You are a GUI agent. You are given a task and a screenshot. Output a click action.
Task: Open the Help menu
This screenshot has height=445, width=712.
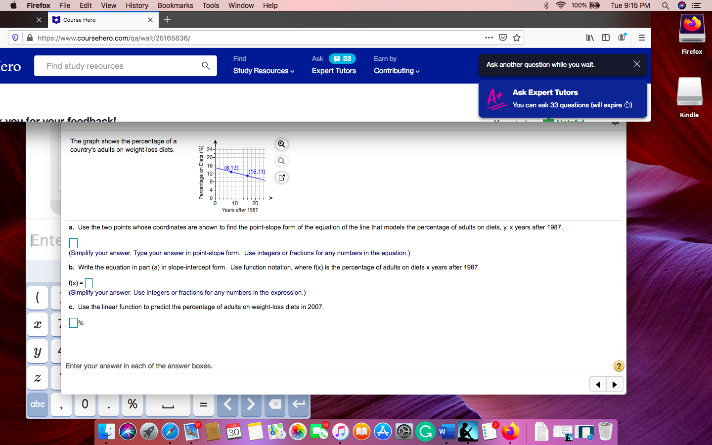(x=270, y=5)
